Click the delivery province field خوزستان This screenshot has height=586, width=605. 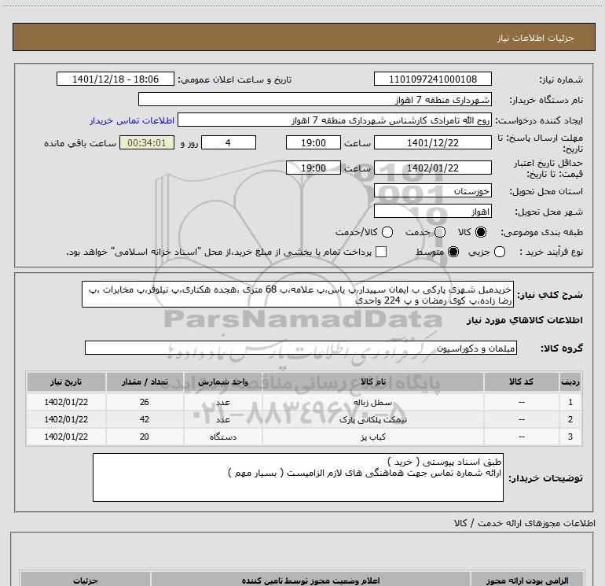[432, 191]
